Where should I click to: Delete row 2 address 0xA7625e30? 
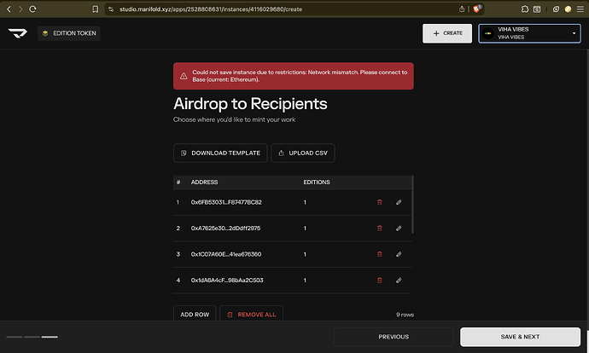pos(379,228)
